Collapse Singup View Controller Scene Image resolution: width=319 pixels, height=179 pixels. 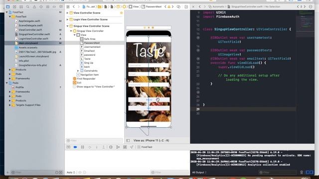pyautogui.click(x=67, y=26)
